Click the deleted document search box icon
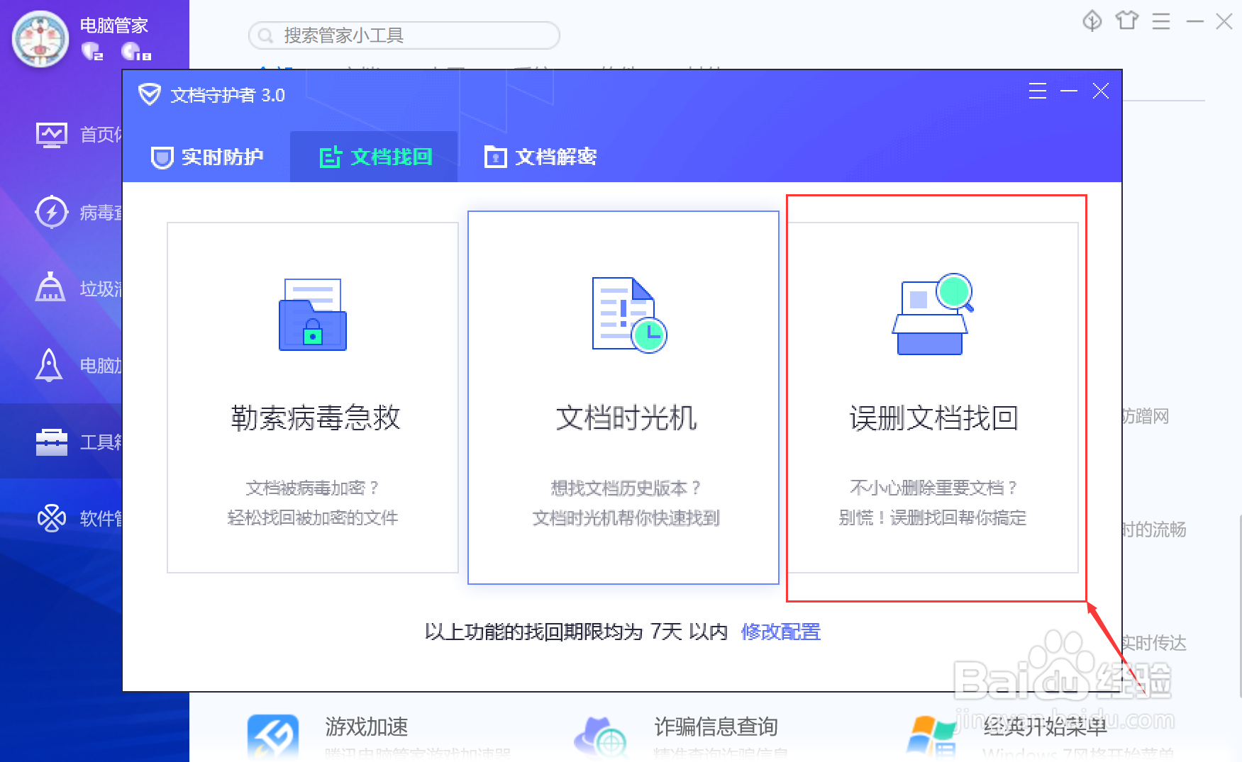The height and width of the screenshot is (762, 1242). (x=933, y=313)
